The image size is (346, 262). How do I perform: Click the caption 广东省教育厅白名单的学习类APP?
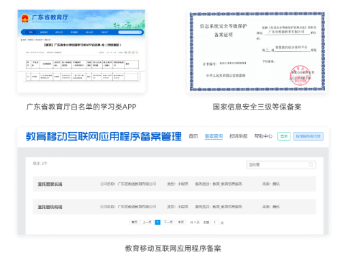pyautogui.click(x=81, y=107)
